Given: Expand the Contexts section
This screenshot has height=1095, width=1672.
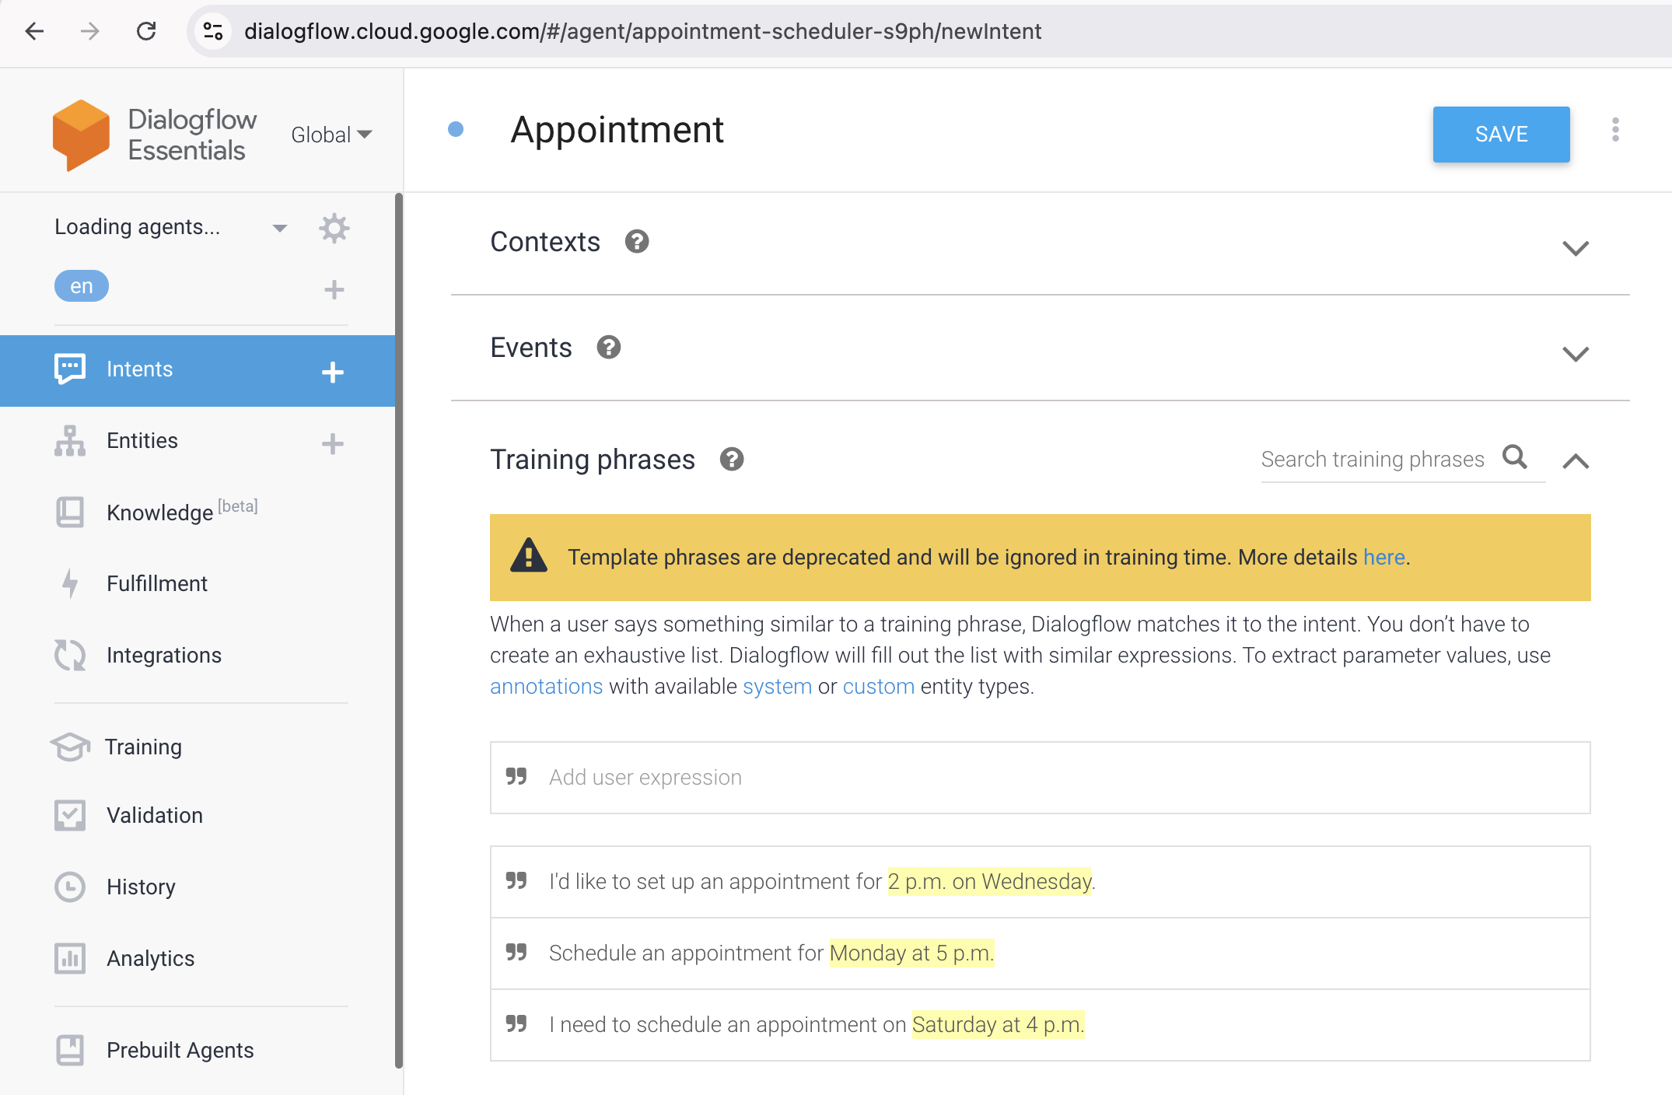Looking at the screenshot, I should 1576,248.
